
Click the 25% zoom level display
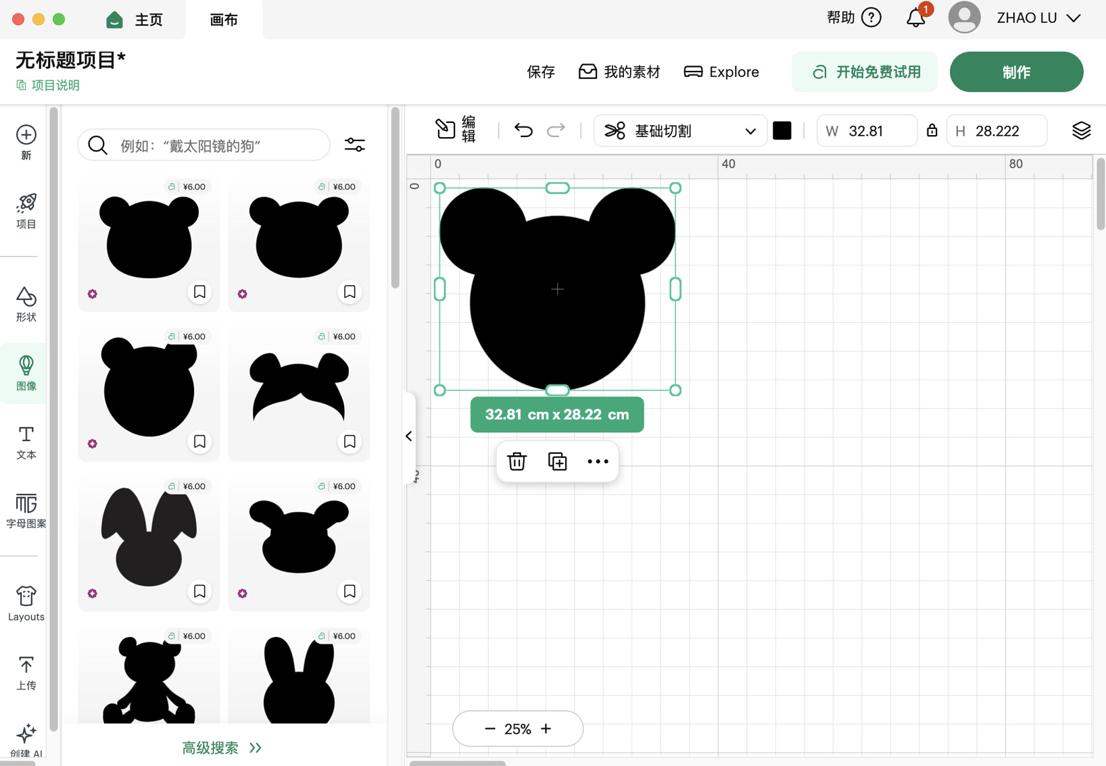518,729
